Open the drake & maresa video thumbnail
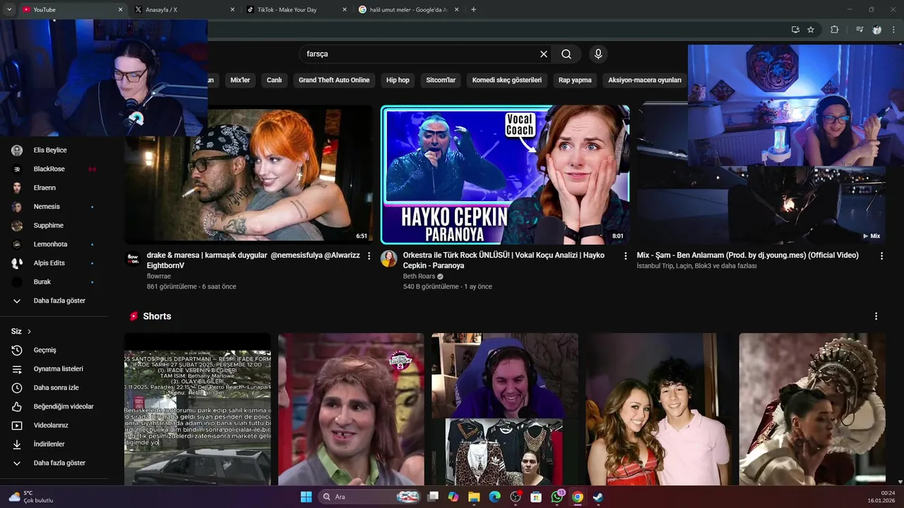904x508 pixels. coord(249,174)
